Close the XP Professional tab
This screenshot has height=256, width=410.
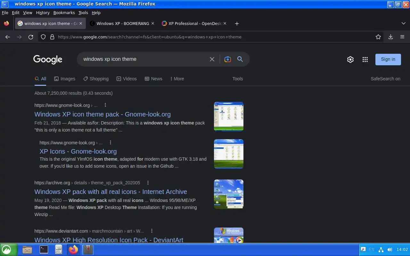click(225, 23)
